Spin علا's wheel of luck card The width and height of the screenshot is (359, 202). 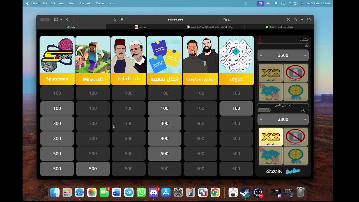295,91
